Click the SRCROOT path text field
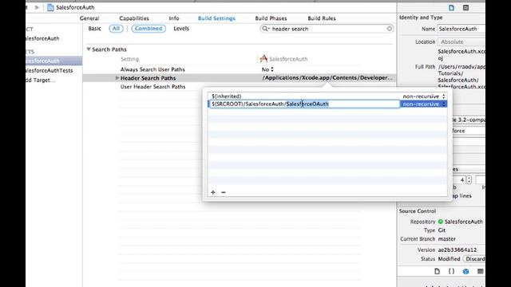Viewport: 511px width, 287px height. [x=303, y=104]
